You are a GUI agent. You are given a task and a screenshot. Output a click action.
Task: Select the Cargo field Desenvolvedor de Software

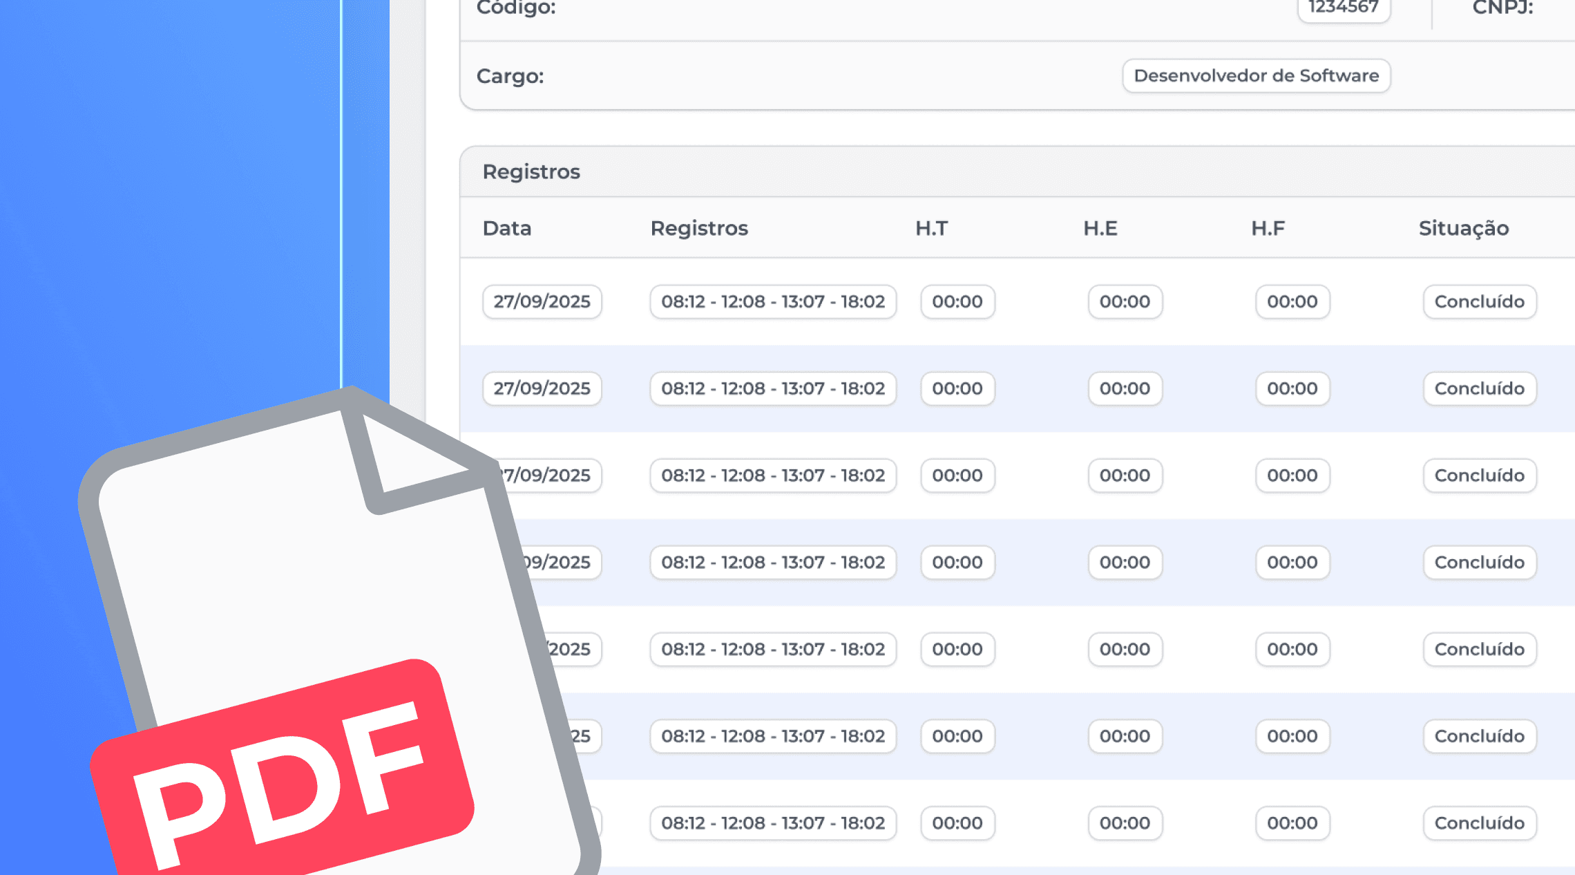coord(1256,76)
